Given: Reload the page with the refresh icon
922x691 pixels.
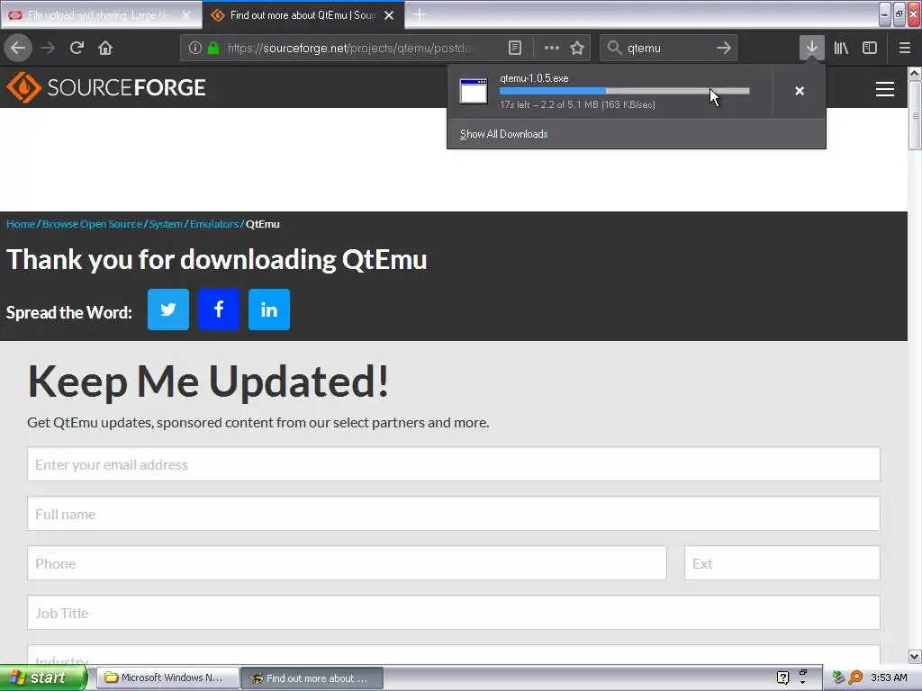Looking at the screenshot, I should click(77, 49).
